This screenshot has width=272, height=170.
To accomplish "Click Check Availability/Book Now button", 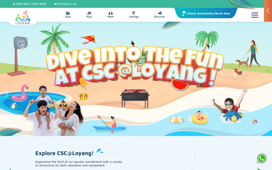I will click(x=206, y=13).
